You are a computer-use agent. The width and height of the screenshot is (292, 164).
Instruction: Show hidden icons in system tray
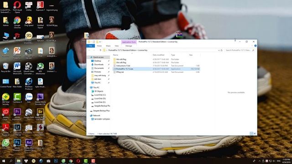[260, 161]
